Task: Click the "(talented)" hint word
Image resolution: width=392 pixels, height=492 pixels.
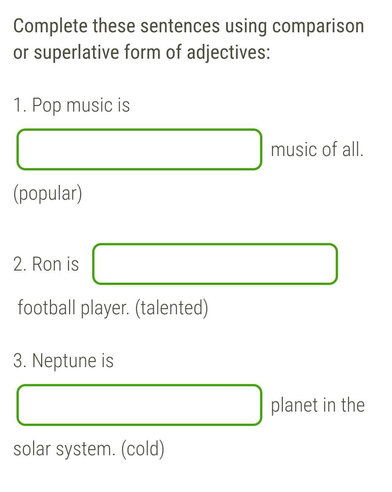Action: (172, 308)
